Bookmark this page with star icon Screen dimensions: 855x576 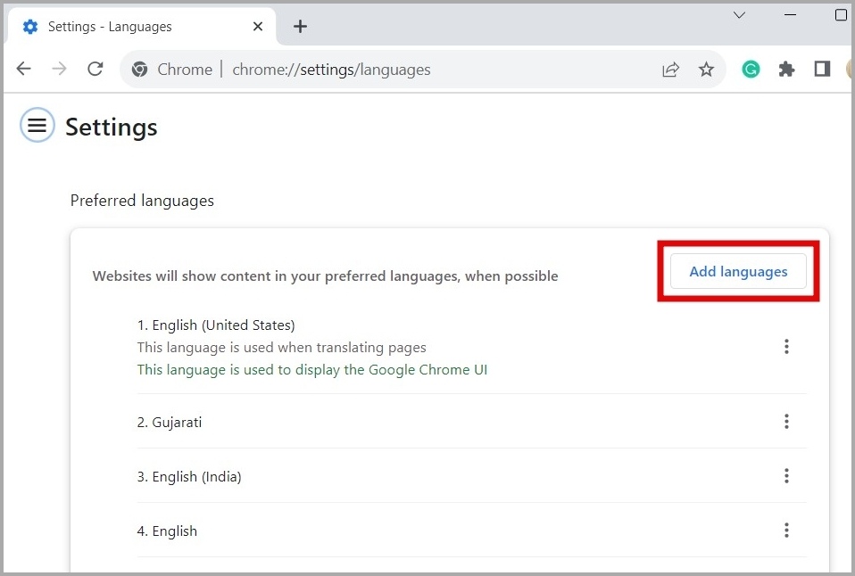(706, 70)
